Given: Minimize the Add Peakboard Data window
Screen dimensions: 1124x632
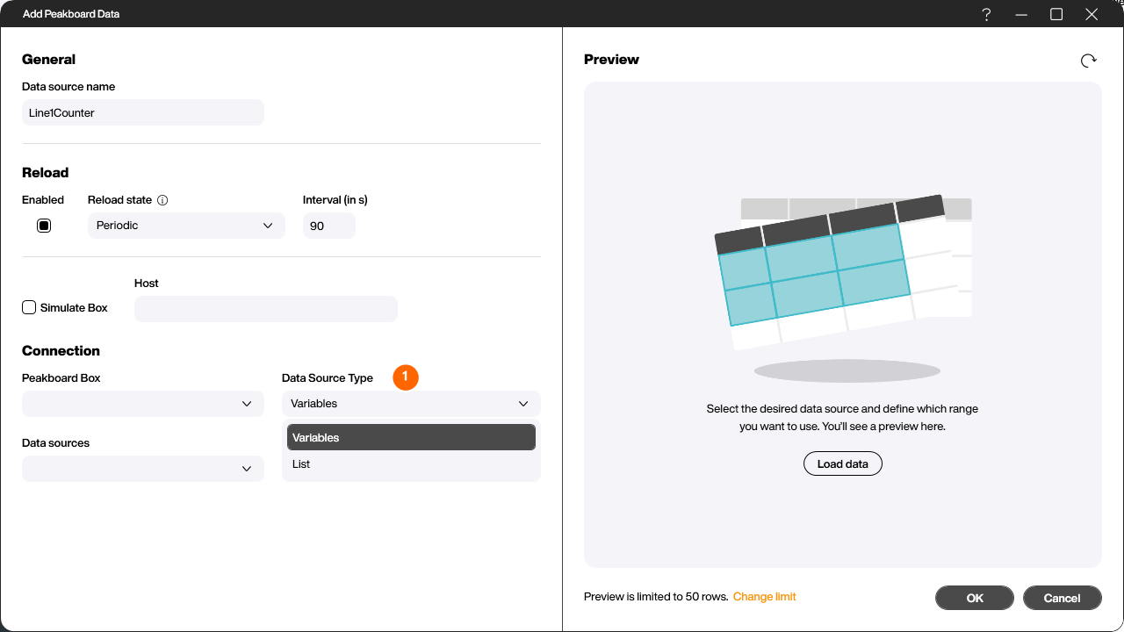Looking at the screenshot, I should coord(1021,14).
